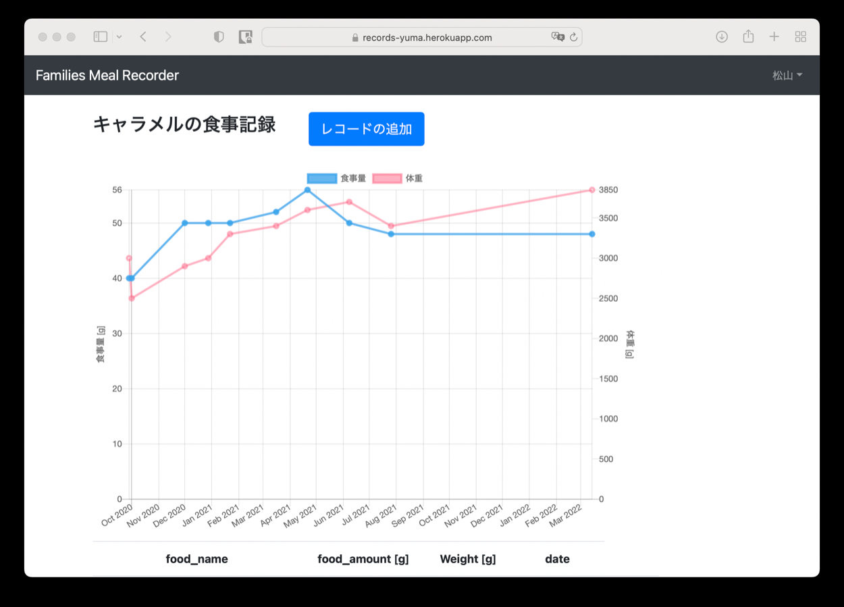The height and width of the screenshot is (607, 844).
Task: Toggle the Safari sidebar icon
Action: pos(101,37)
